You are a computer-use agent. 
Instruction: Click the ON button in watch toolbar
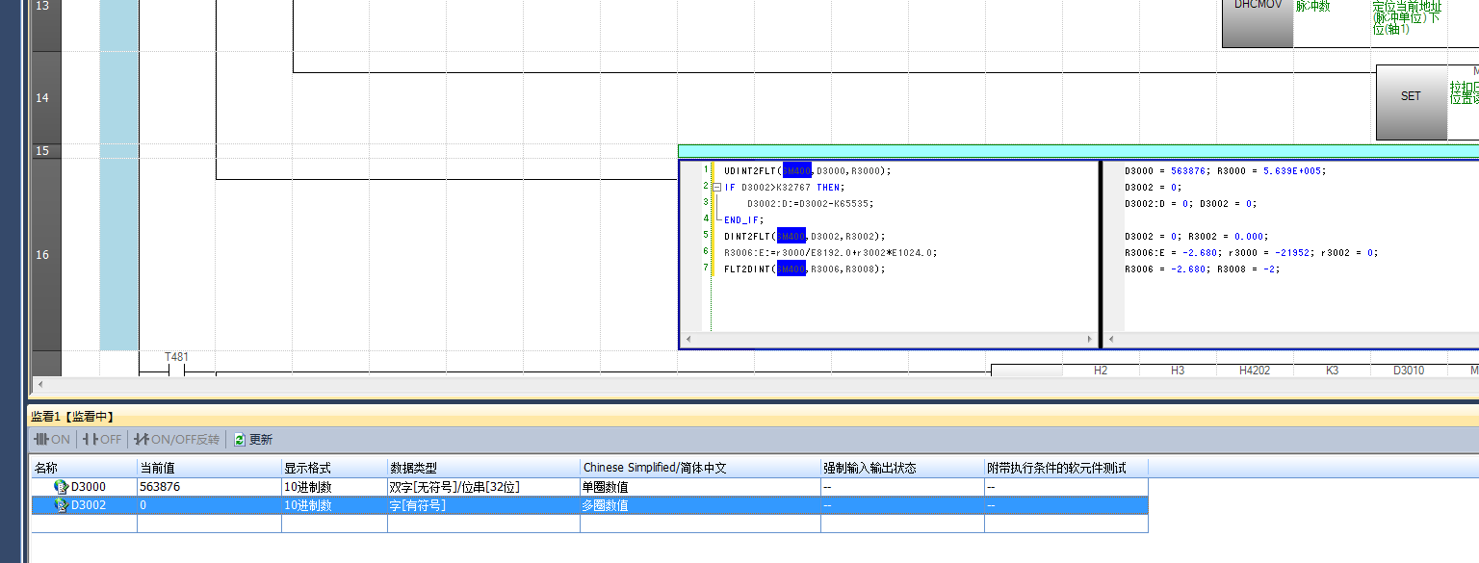(52, 440)
